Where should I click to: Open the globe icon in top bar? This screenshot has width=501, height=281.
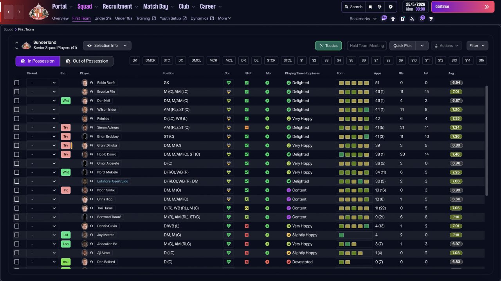tap(380, 7)
